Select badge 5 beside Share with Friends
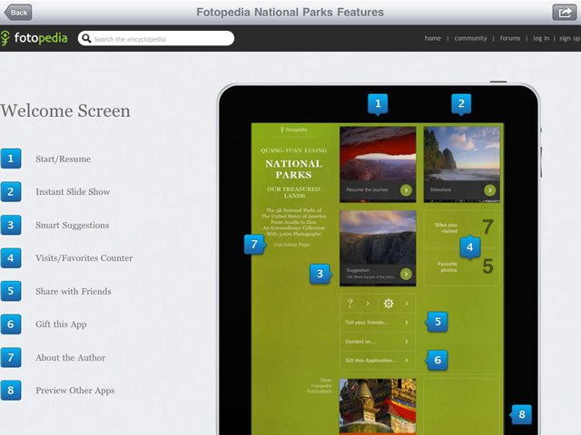Viewport: 581px width, 435px height. pyautogui.click(x=11, y=291)
